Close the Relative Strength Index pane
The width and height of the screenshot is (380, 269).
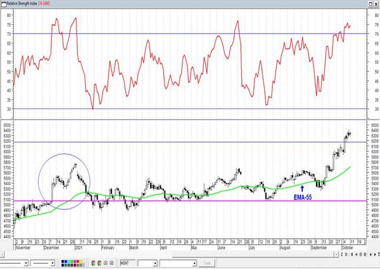click(376, 4)
